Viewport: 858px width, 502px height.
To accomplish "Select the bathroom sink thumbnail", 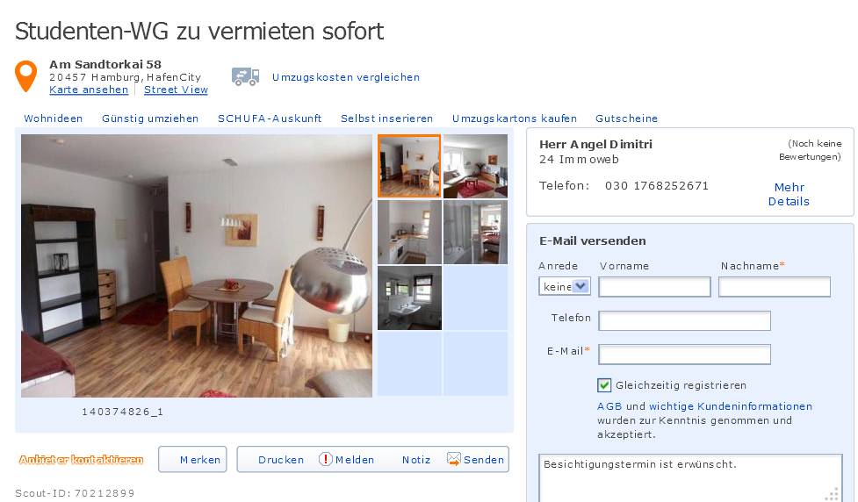I will pyautogui.click(x=409, y=298).
